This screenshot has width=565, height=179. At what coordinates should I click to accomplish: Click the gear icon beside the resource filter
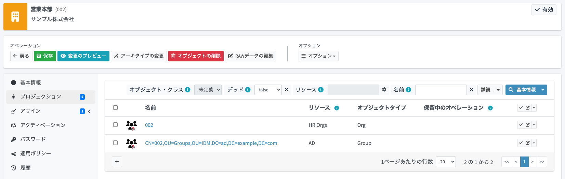(x=384, y=90)
